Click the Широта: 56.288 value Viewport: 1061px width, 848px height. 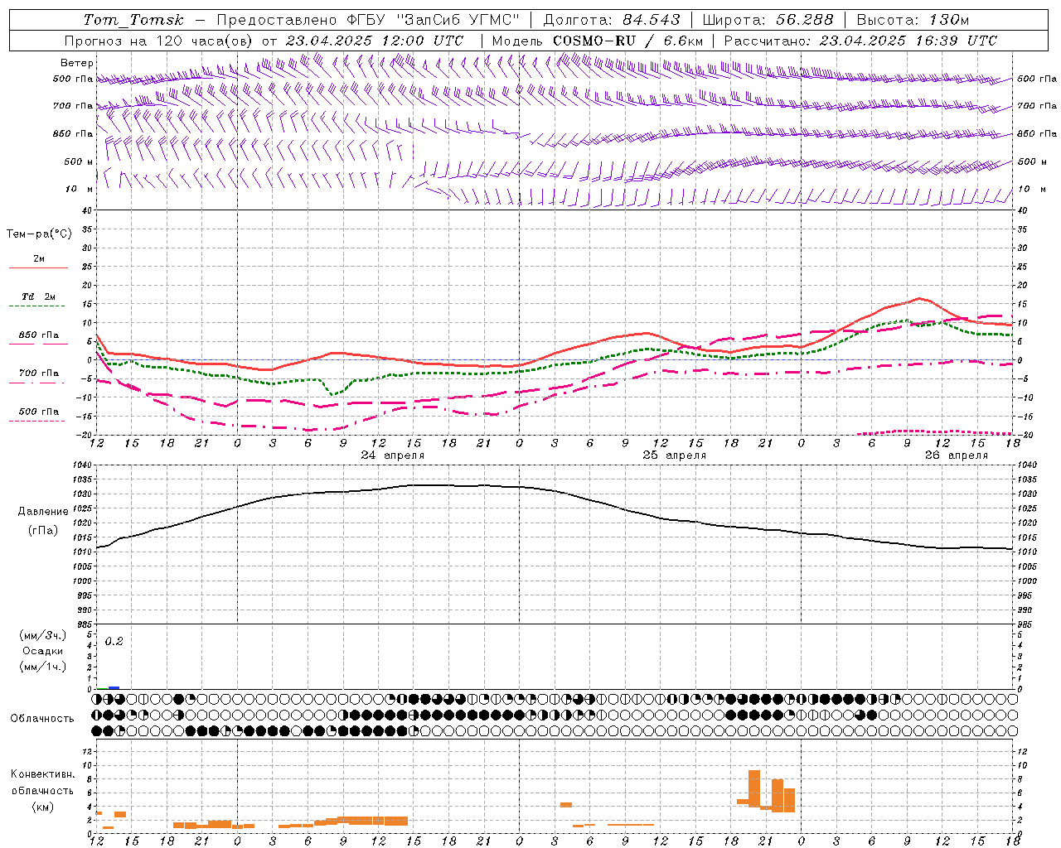pos(768,20)
